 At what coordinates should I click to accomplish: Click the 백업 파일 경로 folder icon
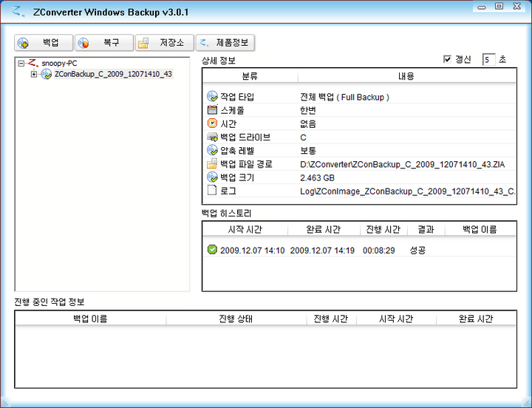(x=212, y=163)
